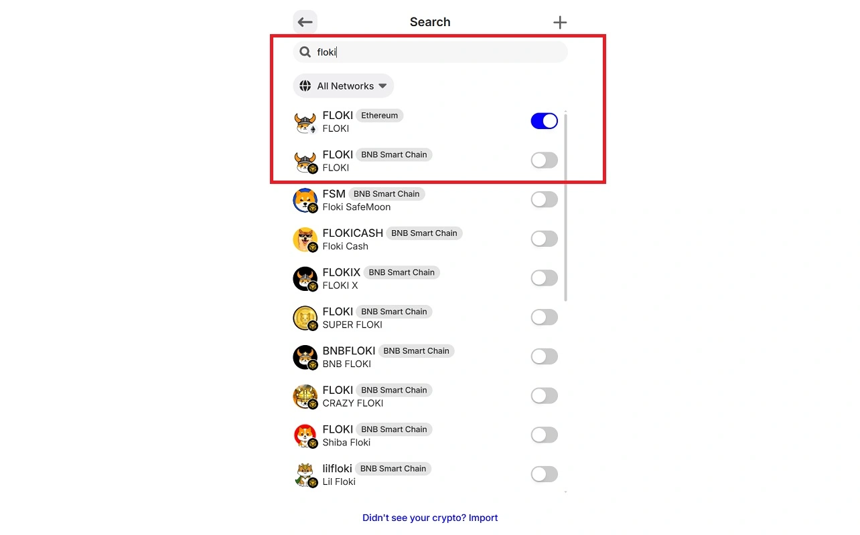
Task: Click the search field containing floki
Action: (x=431, y=52)
